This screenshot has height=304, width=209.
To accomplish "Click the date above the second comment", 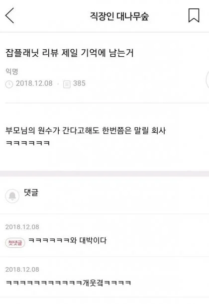I will click(x=22, y=269).
